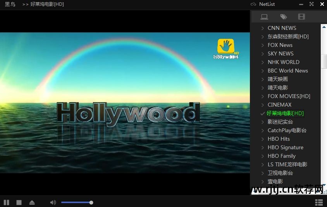The width and height of the screenshot is (327, 207).
Task: Toggle fullscreen with the expand arrows icon
Action: pos(312,4)
